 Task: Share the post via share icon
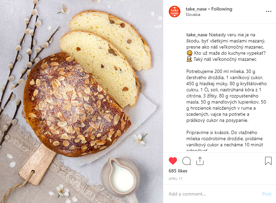pos(200,161)
